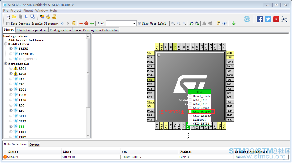Open the Find dropdown arrow

point(134,24)
